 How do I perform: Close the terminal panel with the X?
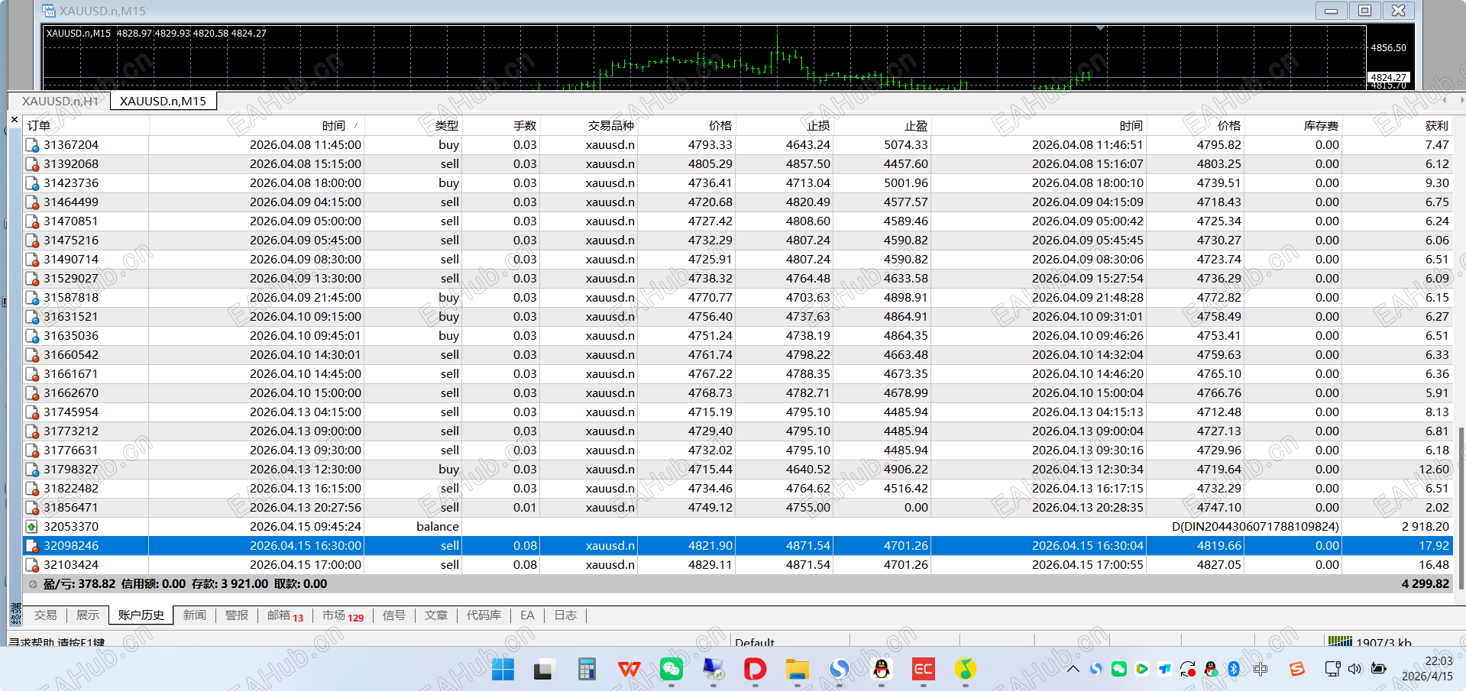[x=15, y=120]
